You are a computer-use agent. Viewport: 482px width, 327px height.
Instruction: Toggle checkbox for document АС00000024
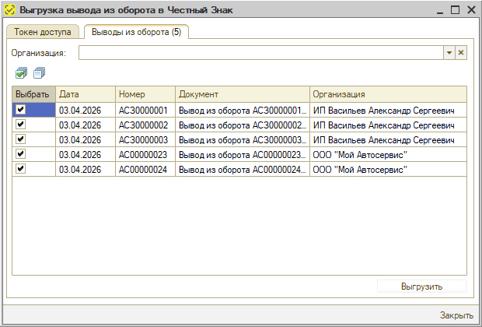(21, 169)
